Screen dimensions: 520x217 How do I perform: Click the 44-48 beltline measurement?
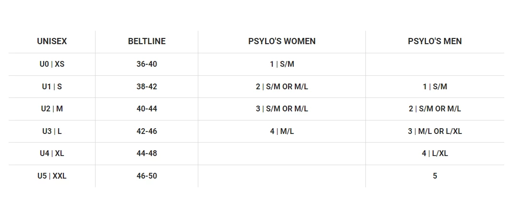pos(146,153)
